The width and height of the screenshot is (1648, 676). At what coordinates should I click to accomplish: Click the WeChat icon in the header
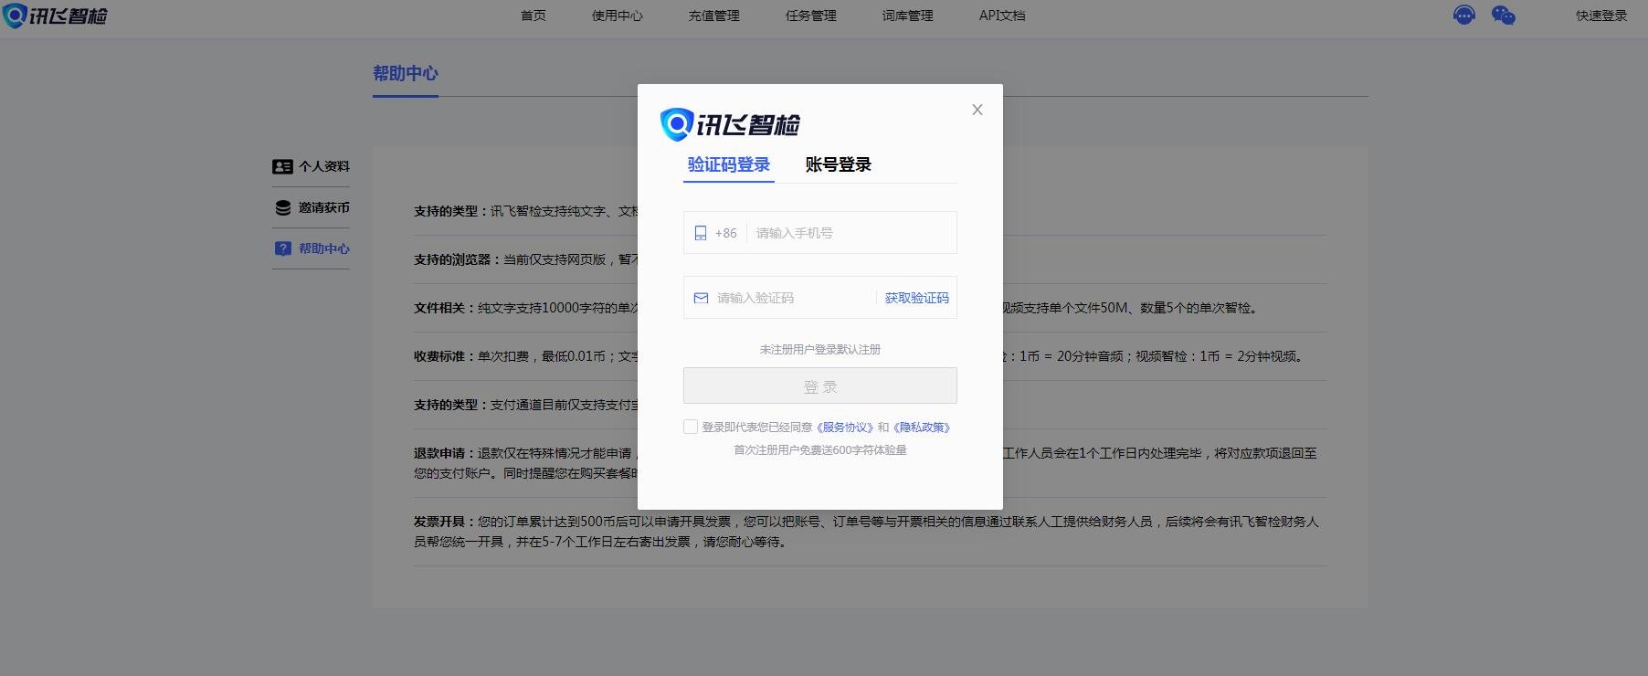pyautogui.click(x=1503, y=16)
